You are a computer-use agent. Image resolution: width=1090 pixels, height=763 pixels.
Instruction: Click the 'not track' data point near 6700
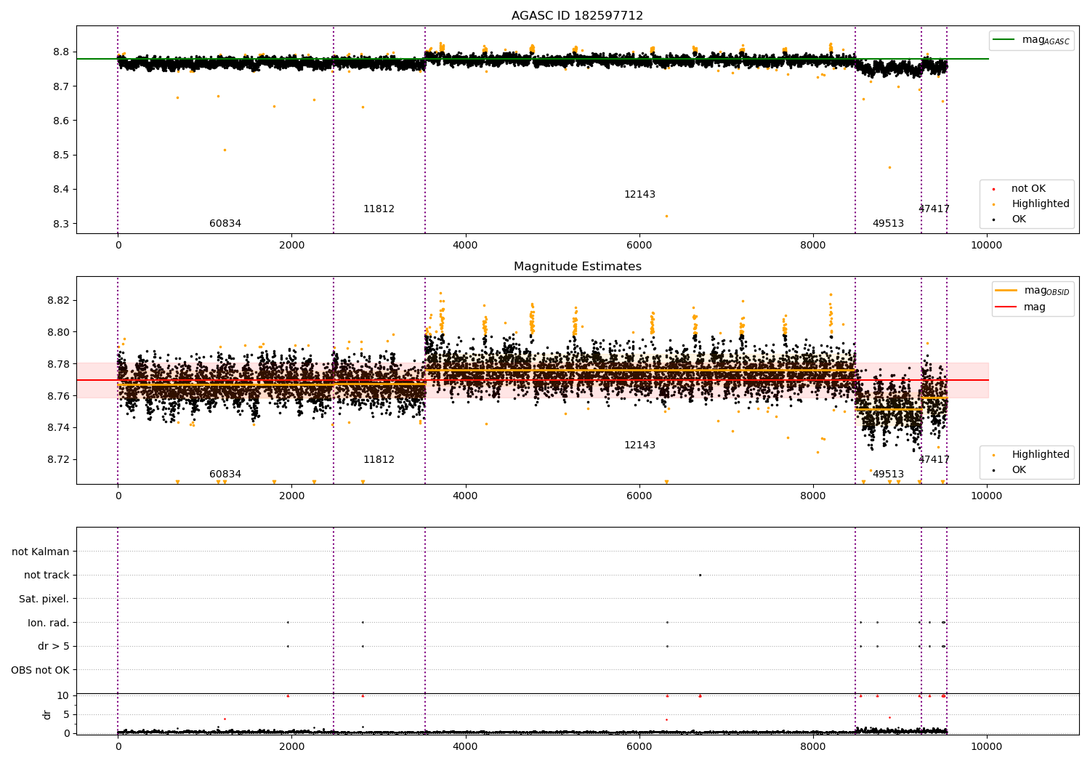click(700, 575)
